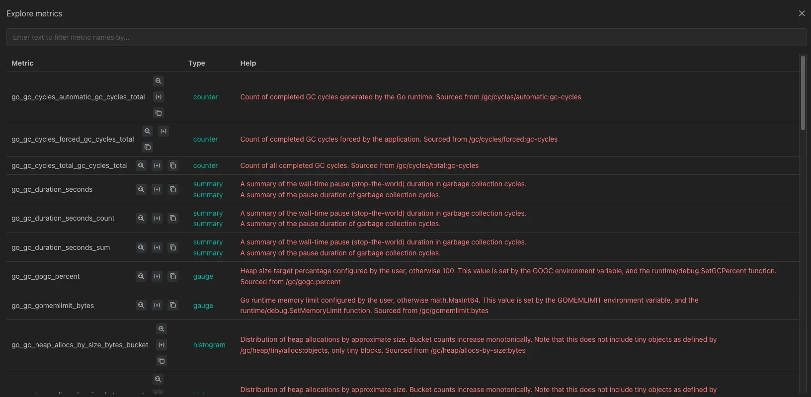The height and width of the screenshot is (397, 811).
Task: Click magnifier icon for go_gc_duration_seconds_count
Action: 141,218
